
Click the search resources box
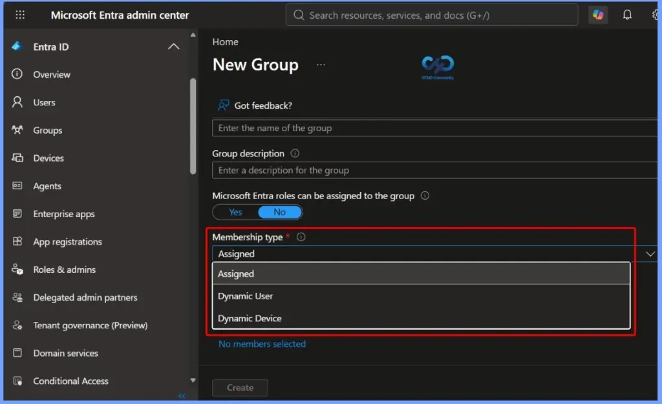pos(431,16)
